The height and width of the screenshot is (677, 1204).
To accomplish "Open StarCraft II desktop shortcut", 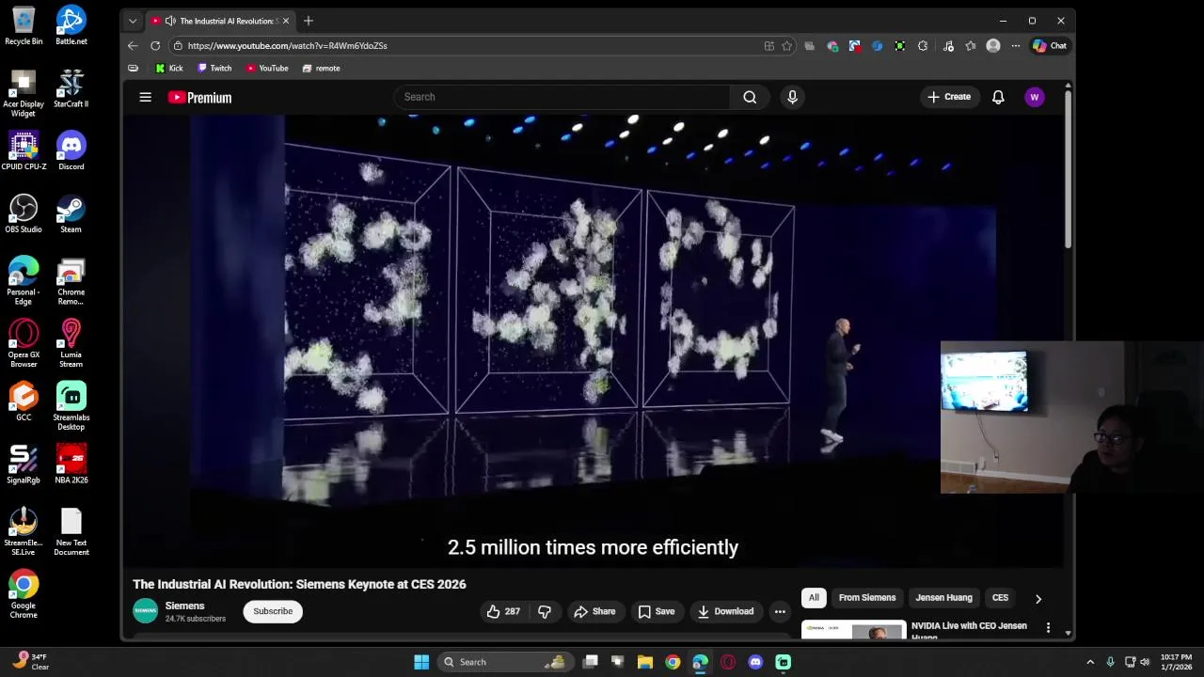I will 71,88.
